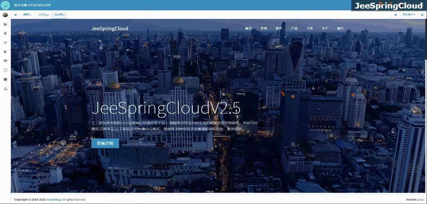Open the 留言 message navigation link

click(x=340, y=29)
